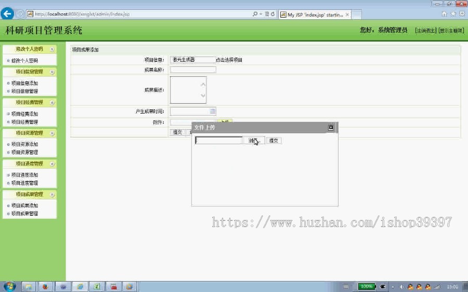Click the browser forward arrow button
This screenshot has width=468, height=292.
point(20,13)
